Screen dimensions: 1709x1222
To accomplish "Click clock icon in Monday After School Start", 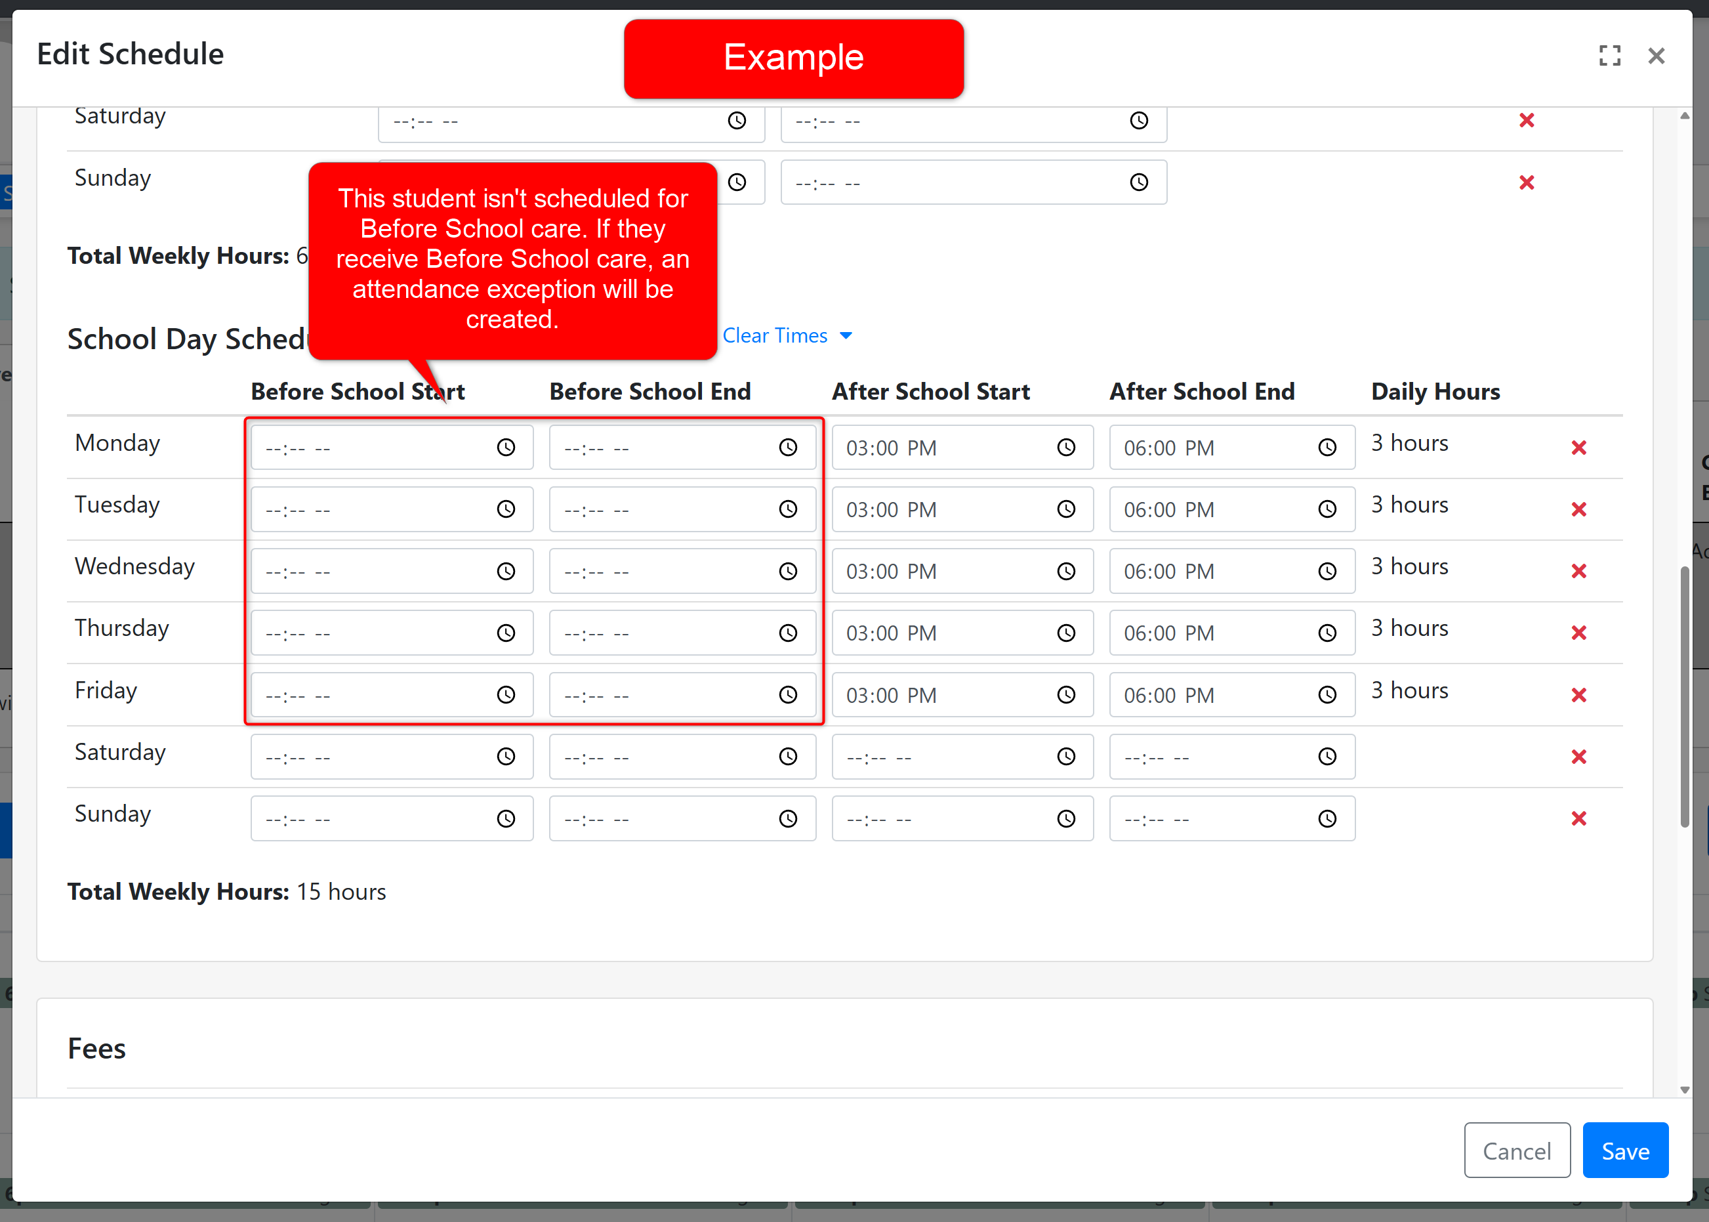I will click(1066, 448).
